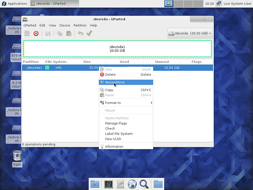Open the Applications menu in the top panel
This screenshot has height=190, width=253.
(x=14, y=3)
